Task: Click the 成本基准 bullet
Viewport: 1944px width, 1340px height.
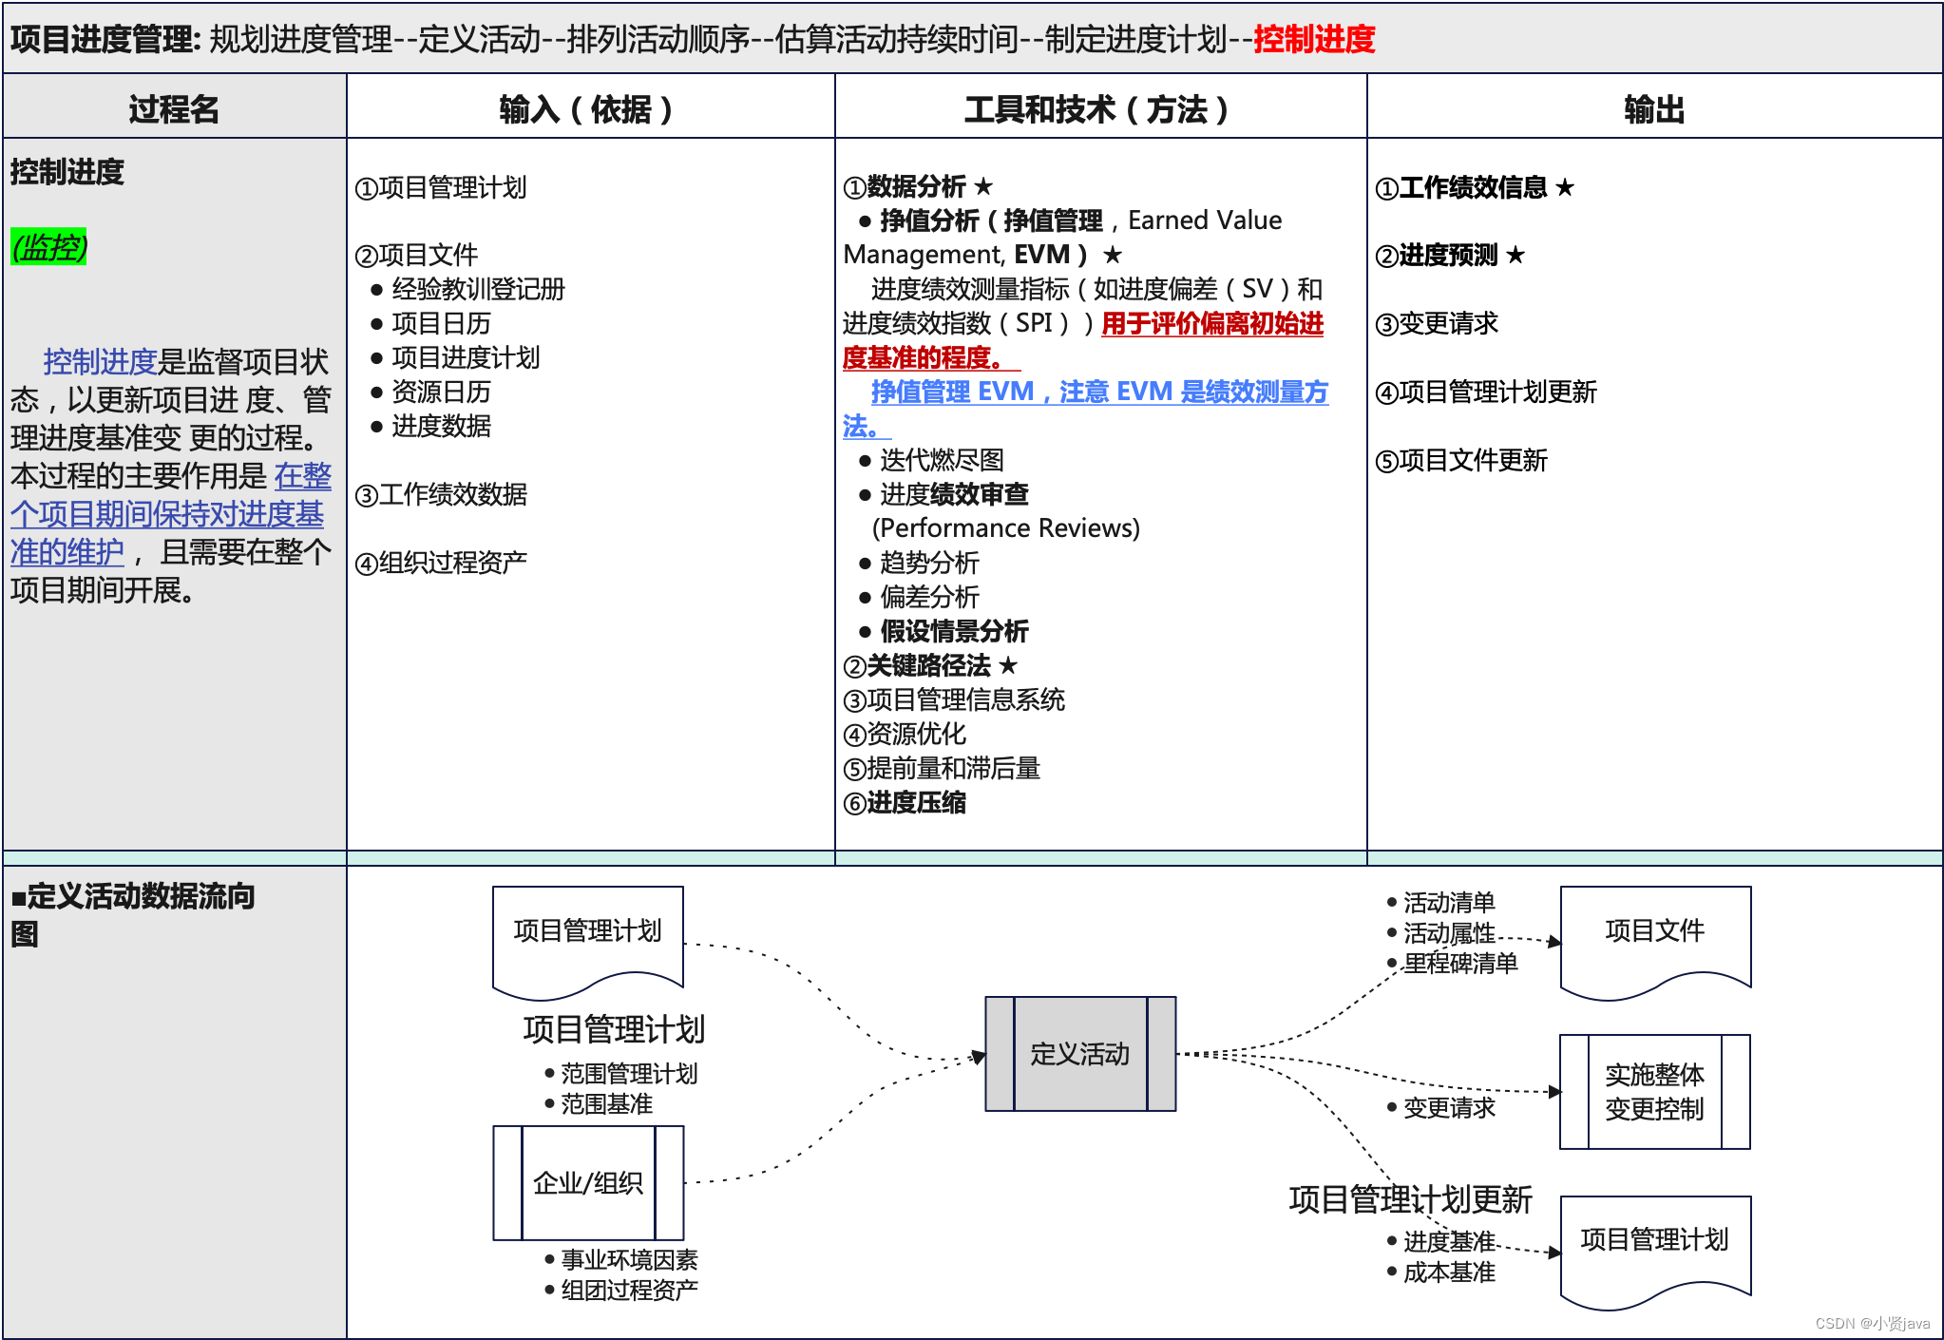Action: pyautogui.click(x=1441, y=1272)
